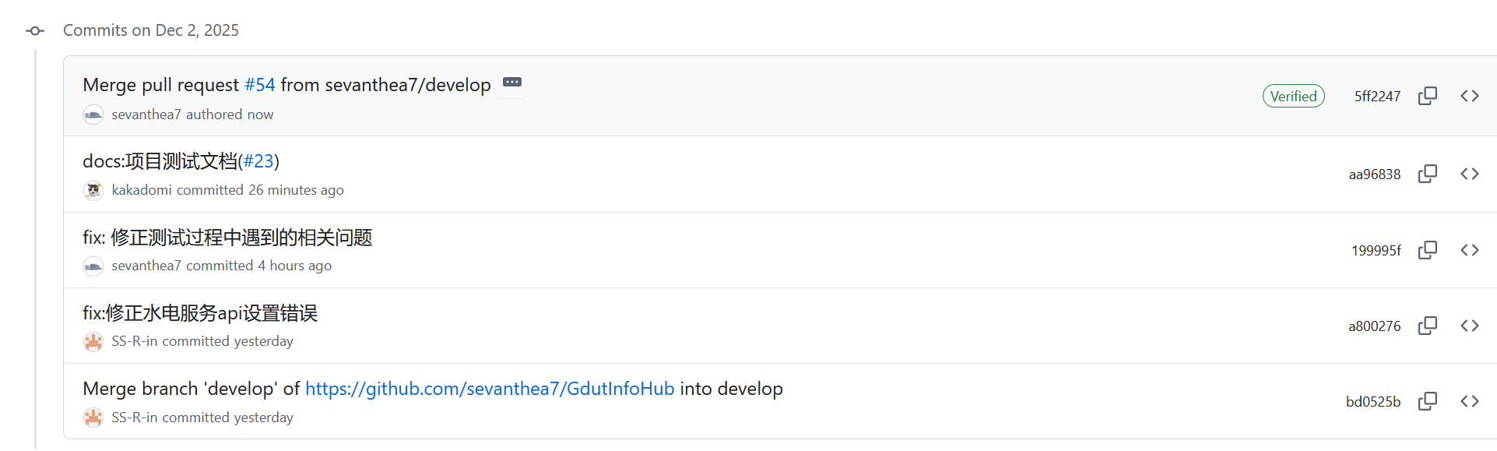Open the commit titled fix:修正水电服务api设置错误

tap(200, 313)
